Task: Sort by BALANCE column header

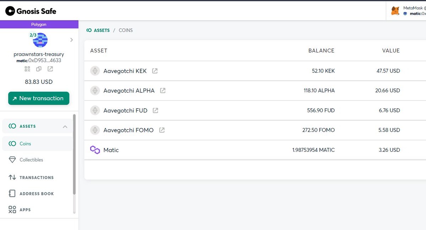Action: (321, 51)
